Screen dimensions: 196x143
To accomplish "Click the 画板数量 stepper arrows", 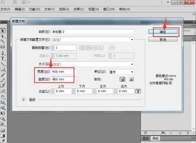I will coord(53,48).
